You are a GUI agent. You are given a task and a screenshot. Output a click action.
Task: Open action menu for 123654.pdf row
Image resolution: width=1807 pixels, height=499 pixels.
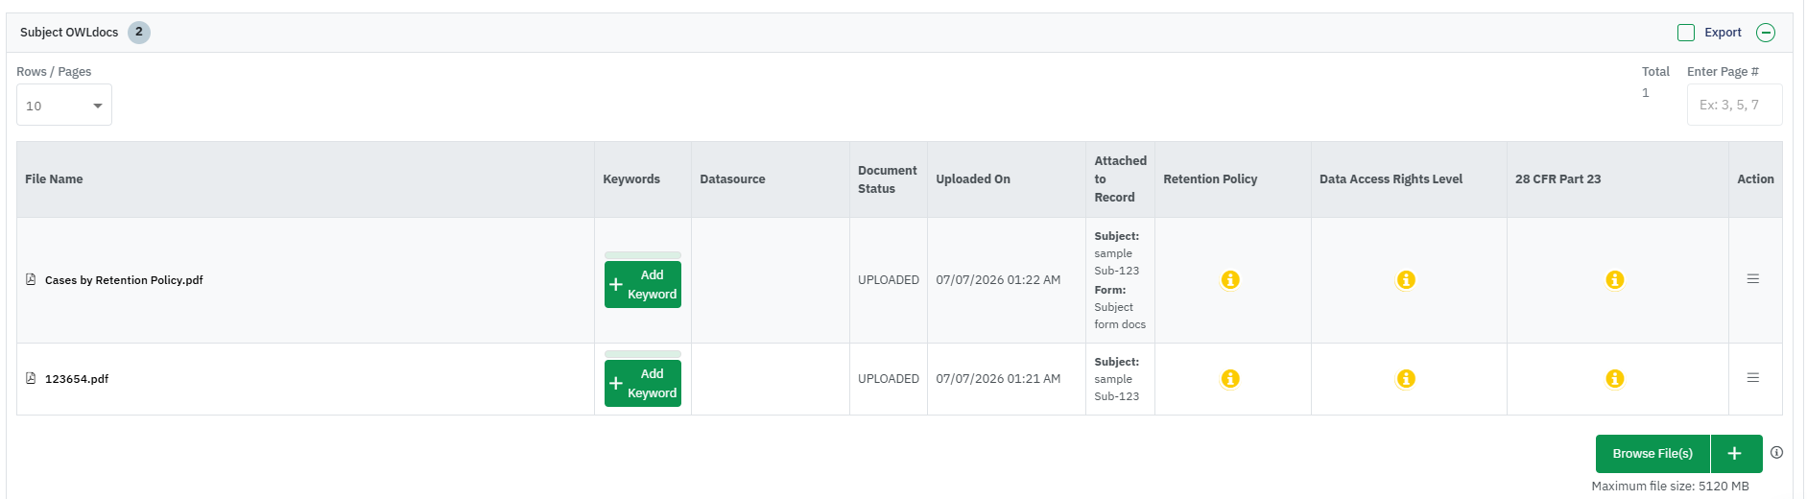(1753, 378)
